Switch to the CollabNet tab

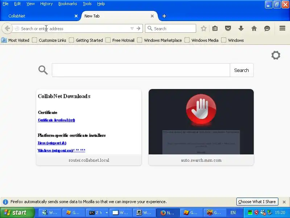click(41, 16)
